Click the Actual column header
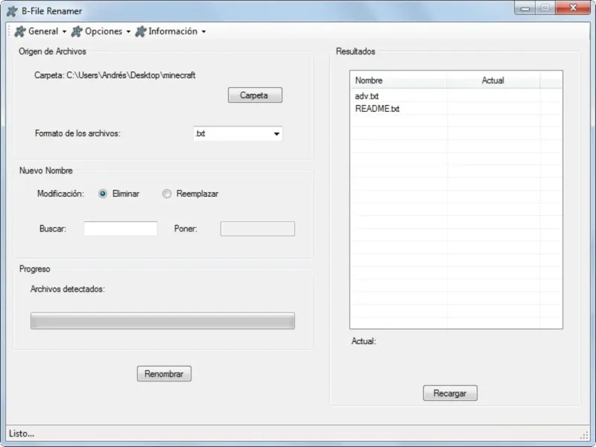Viewport: 596px width, 447px height. click(493, 80)
